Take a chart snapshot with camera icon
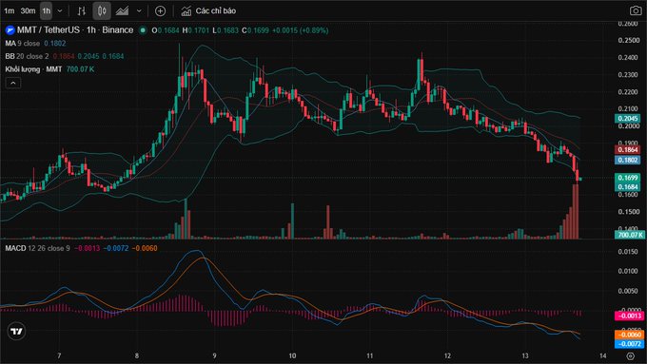647x364 pixels. click(x=636, y=10)
